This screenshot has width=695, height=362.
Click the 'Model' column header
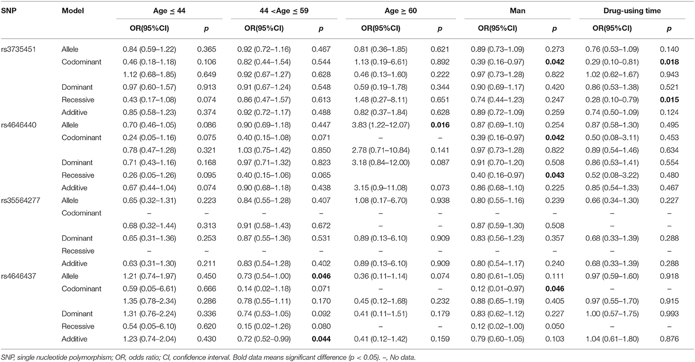tap(71, 10)
